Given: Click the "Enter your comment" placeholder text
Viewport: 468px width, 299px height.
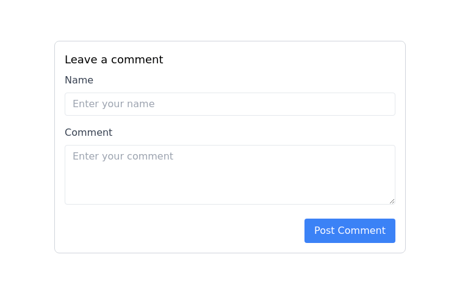Looking at the screenshot, I should [123, 157].
